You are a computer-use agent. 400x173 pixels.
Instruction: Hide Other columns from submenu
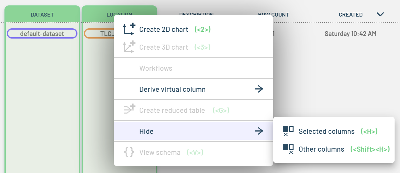334,149
